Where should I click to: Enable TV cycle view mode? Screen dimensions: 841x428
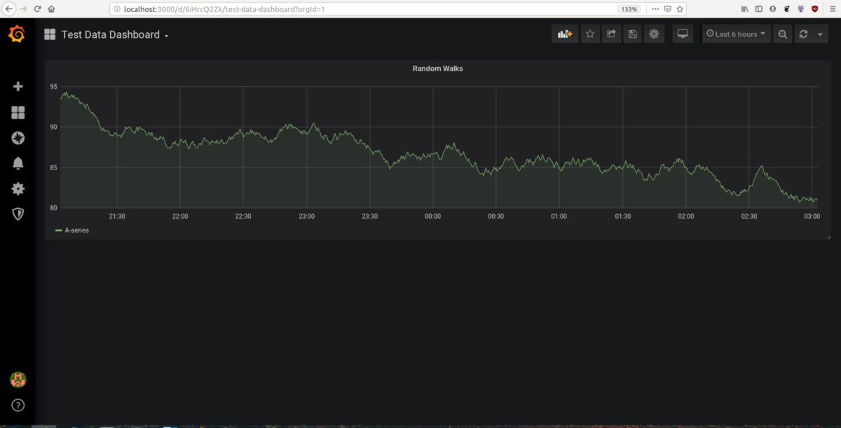682,34
